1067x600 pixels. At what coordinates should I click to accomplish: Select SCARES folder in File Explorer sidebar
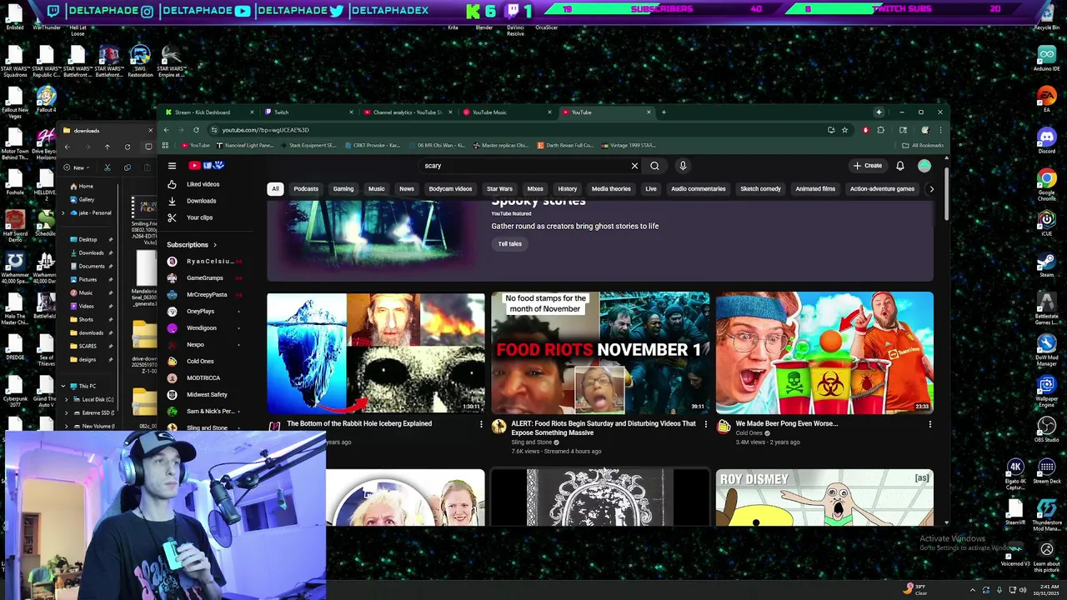pyautogui.click(x=88, y=347)
